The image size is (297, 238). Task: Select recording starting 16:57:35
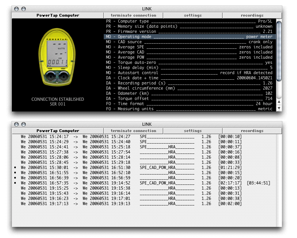pyautogui.click(x=144, y=183)
